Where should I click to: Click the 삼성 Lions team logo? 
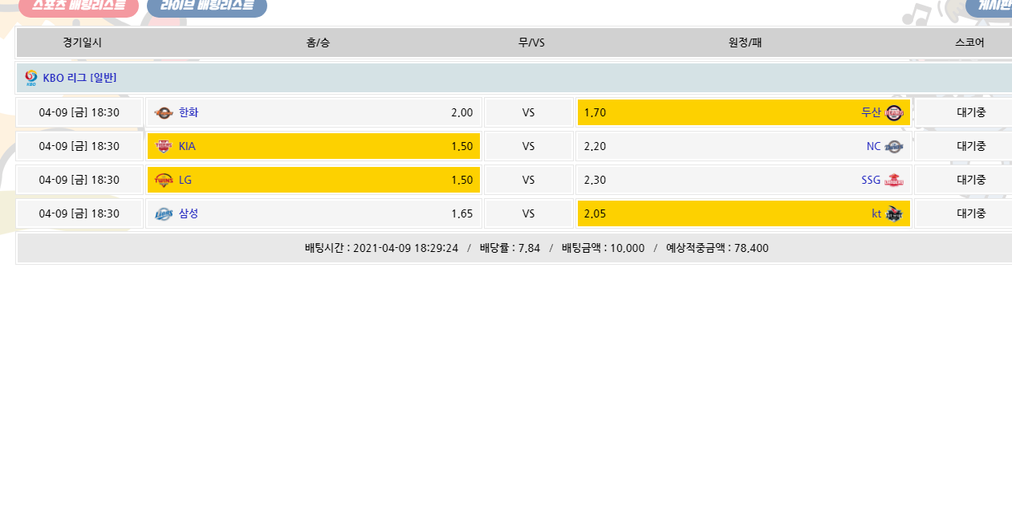point(164,213)
